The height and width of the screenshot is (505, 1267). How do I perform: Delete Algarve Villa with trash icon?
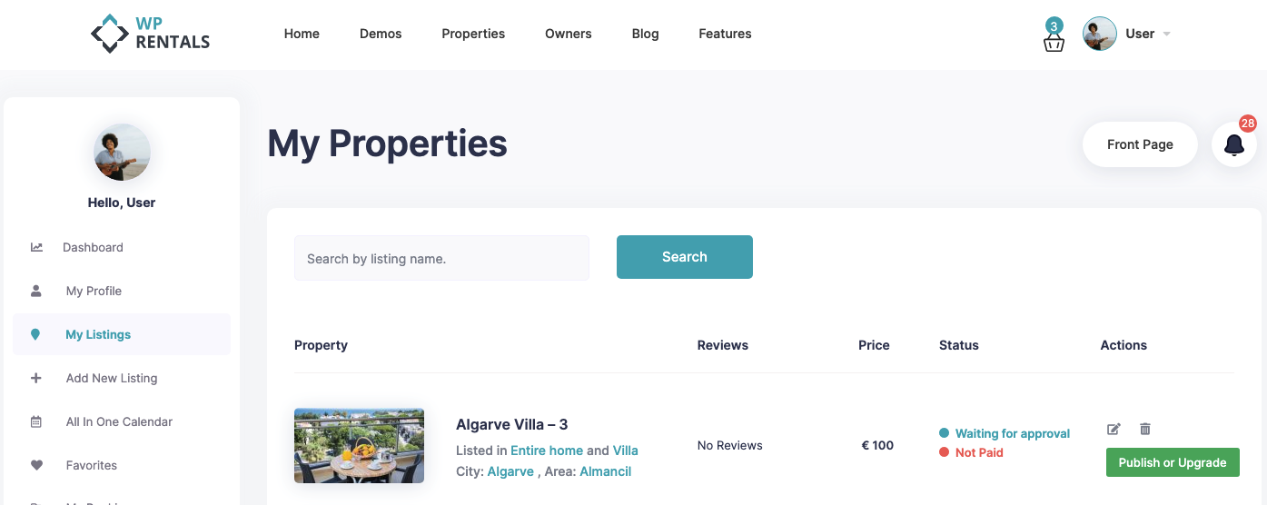1145,429
